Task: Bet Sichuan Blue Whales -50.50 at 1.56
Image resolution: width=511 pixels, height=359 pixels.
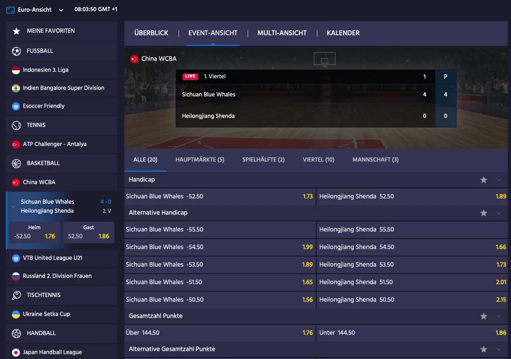Action: (x=220, y=300)
